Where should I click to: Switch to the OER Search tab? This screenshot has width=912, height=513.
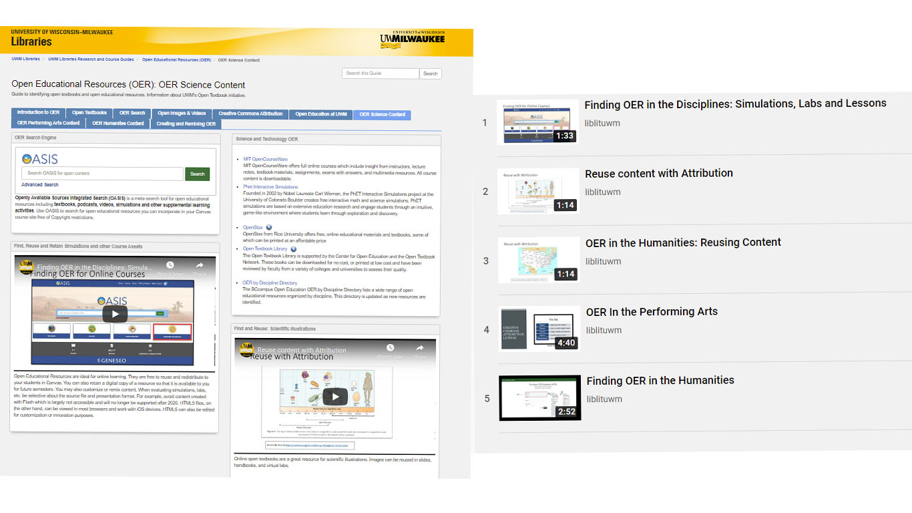click(x=132, y=113)
